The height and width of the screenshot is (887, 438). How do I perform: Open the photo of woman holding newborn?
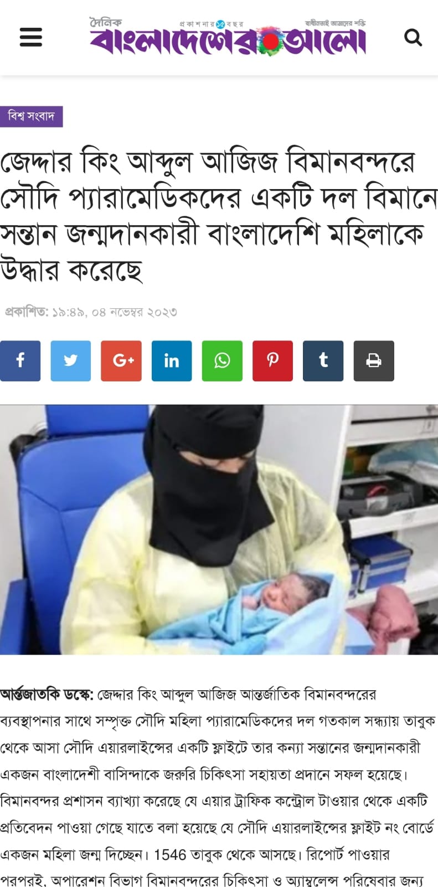[219, 529]
